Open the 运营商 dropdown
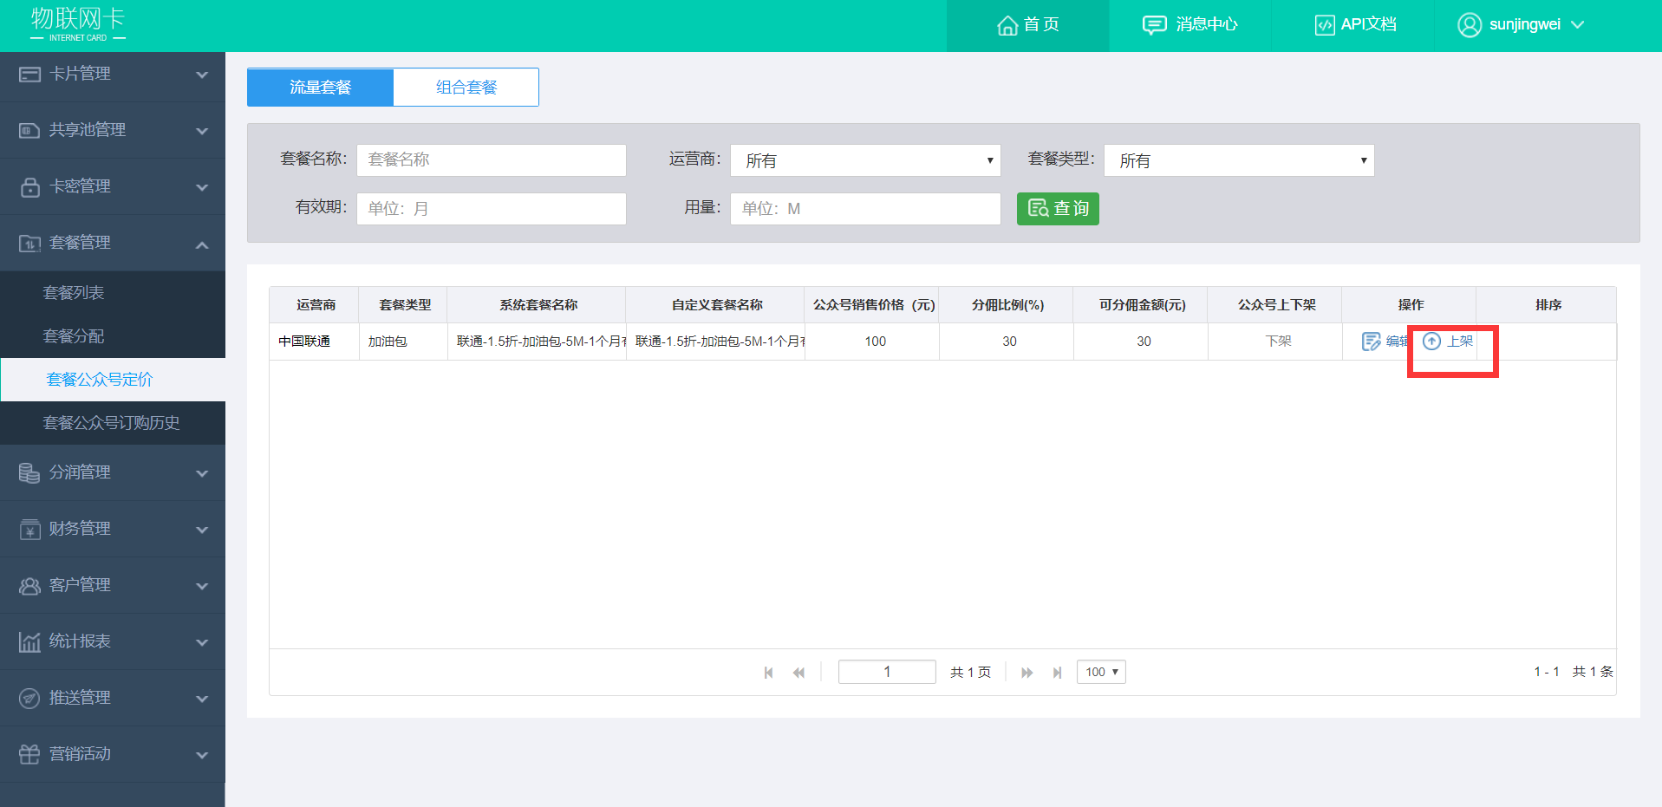This screenshot has height=807, width=1662. (x=865, y=160)
